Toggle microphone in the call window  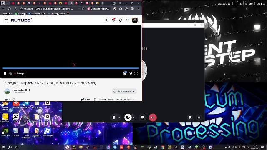[114, 117]
